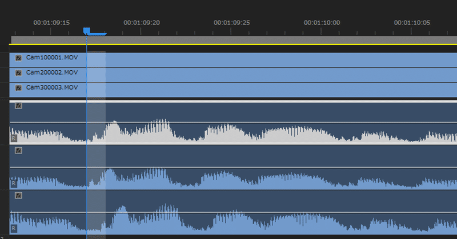
Task: Click the fx badge on Cam200002.MOV clip
Action: (18, 73)
